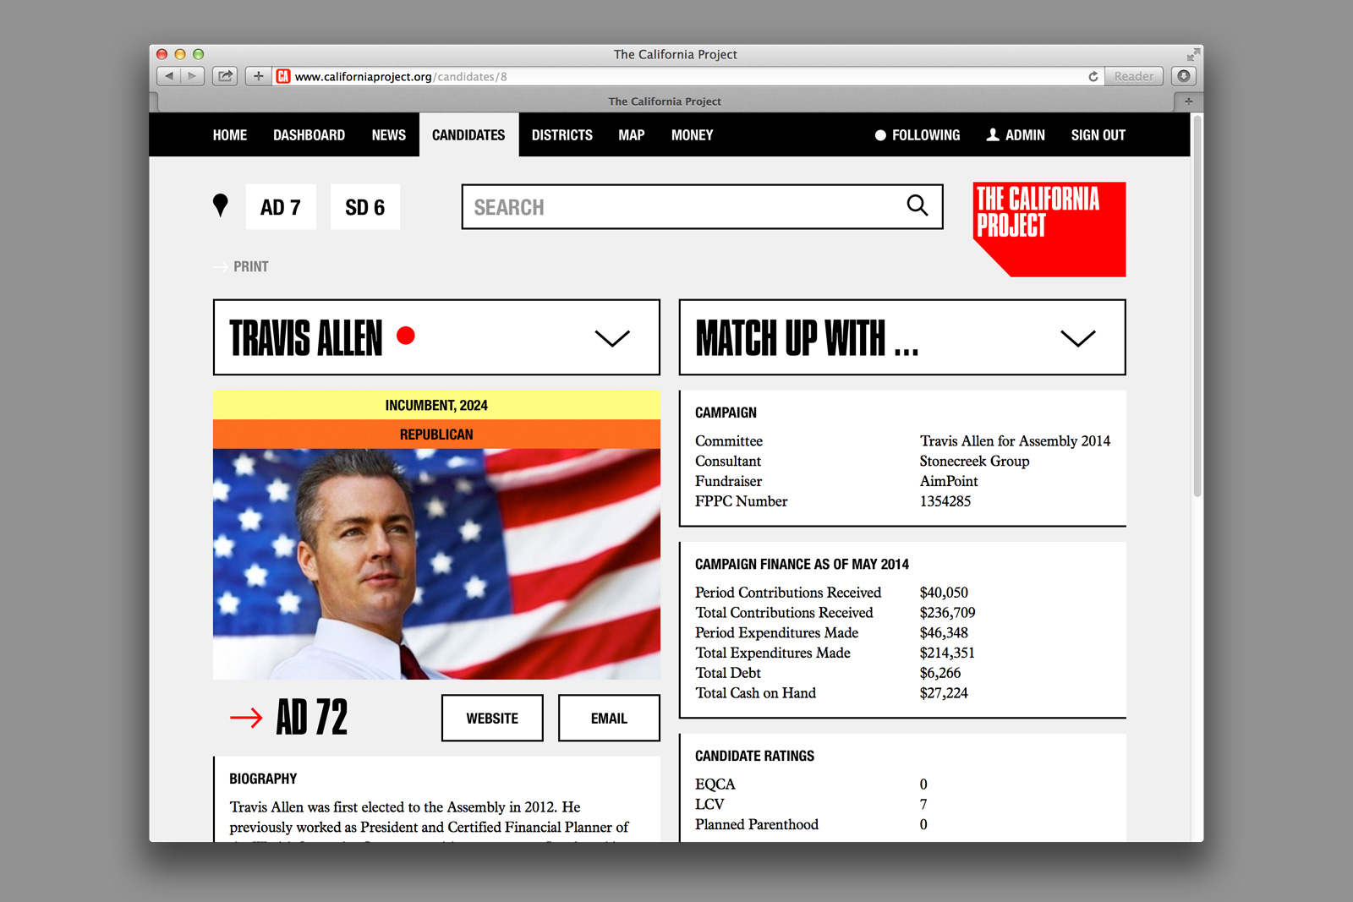Click the browser back arrow
1353x902 pixels.
(169, 76)
